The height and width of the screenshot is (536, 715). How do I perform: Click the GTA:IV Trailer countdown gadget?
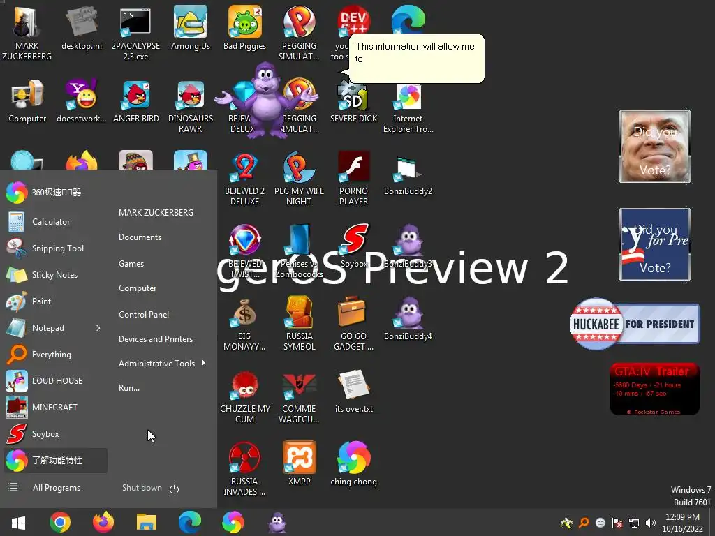pos(655,389)
